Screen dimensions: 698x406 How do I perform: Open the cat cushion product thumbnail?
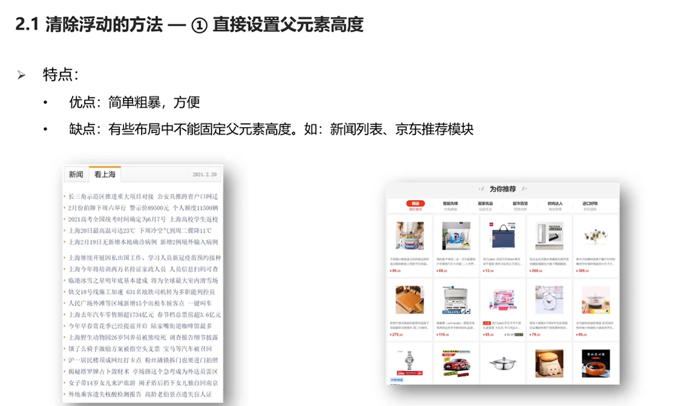pyautogui.click(x=549, y=363)
